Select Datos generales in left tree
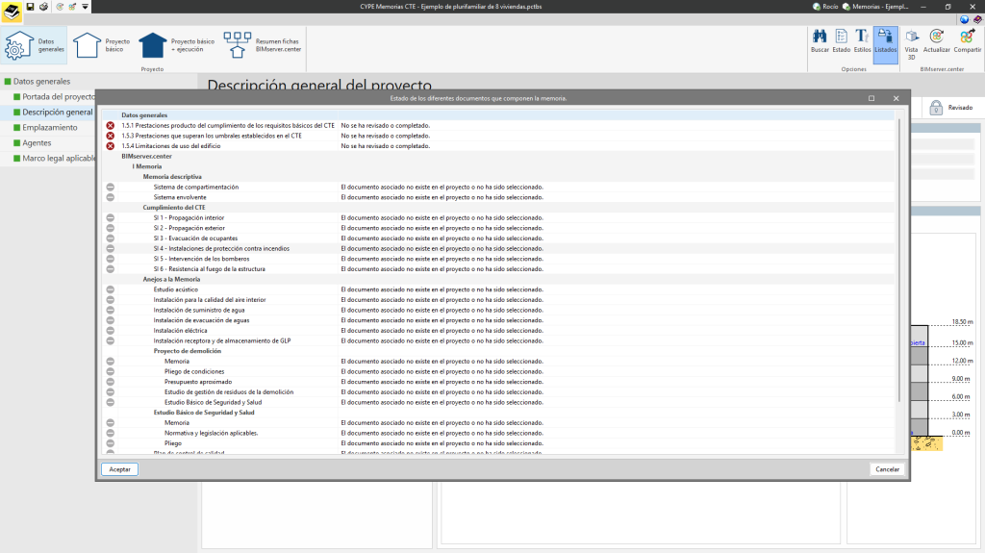This screenshot has height=553, width=985. (x=41, y=81)
